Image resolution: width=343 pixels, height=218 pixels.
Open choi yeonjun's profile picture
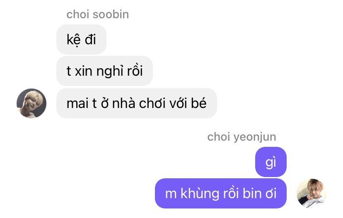pos(311,193)
